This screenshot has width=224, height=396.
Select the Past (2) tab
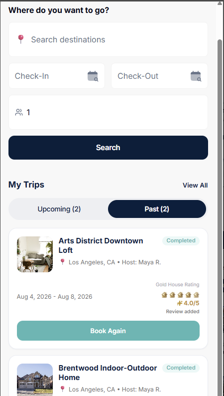(157, 209)
